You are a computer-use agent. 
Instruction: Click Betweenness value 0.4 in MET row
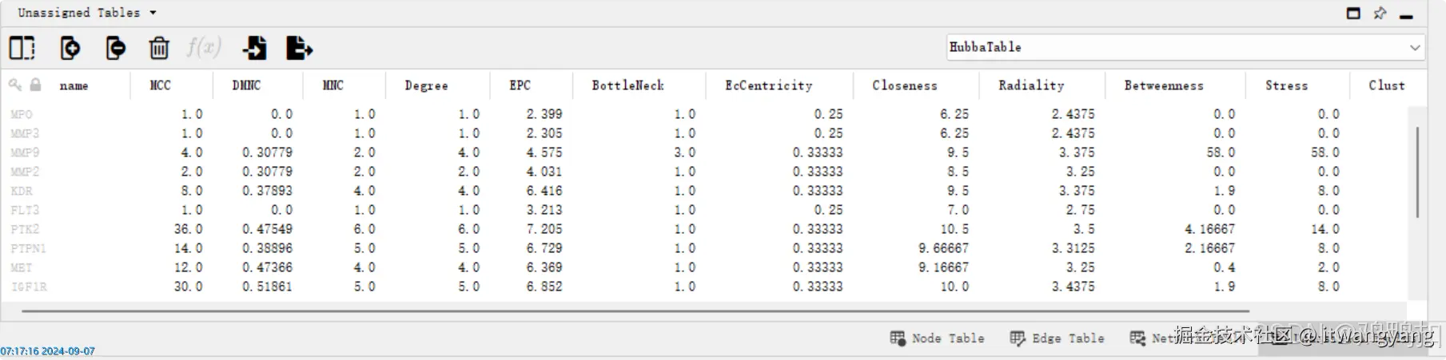coord(1225,267)
